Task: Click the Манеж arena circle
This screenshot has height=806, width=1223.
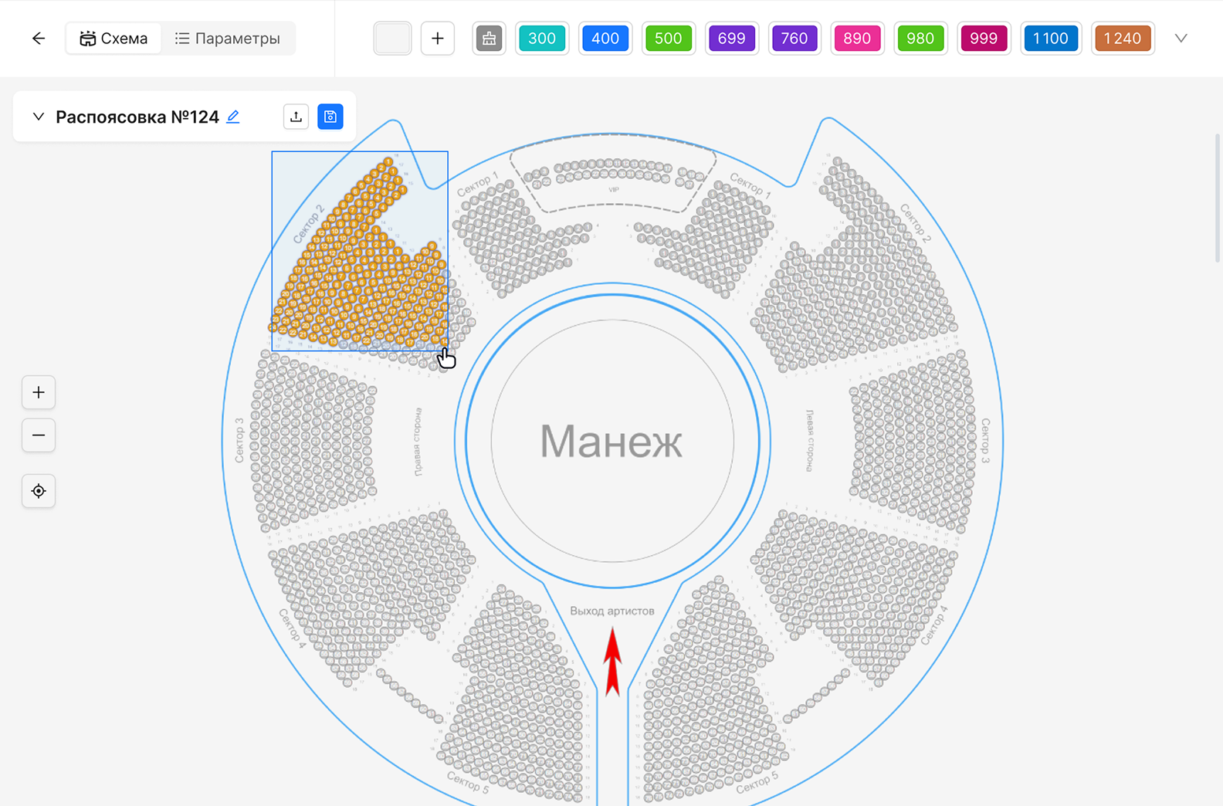Action: tap(611, 442)
